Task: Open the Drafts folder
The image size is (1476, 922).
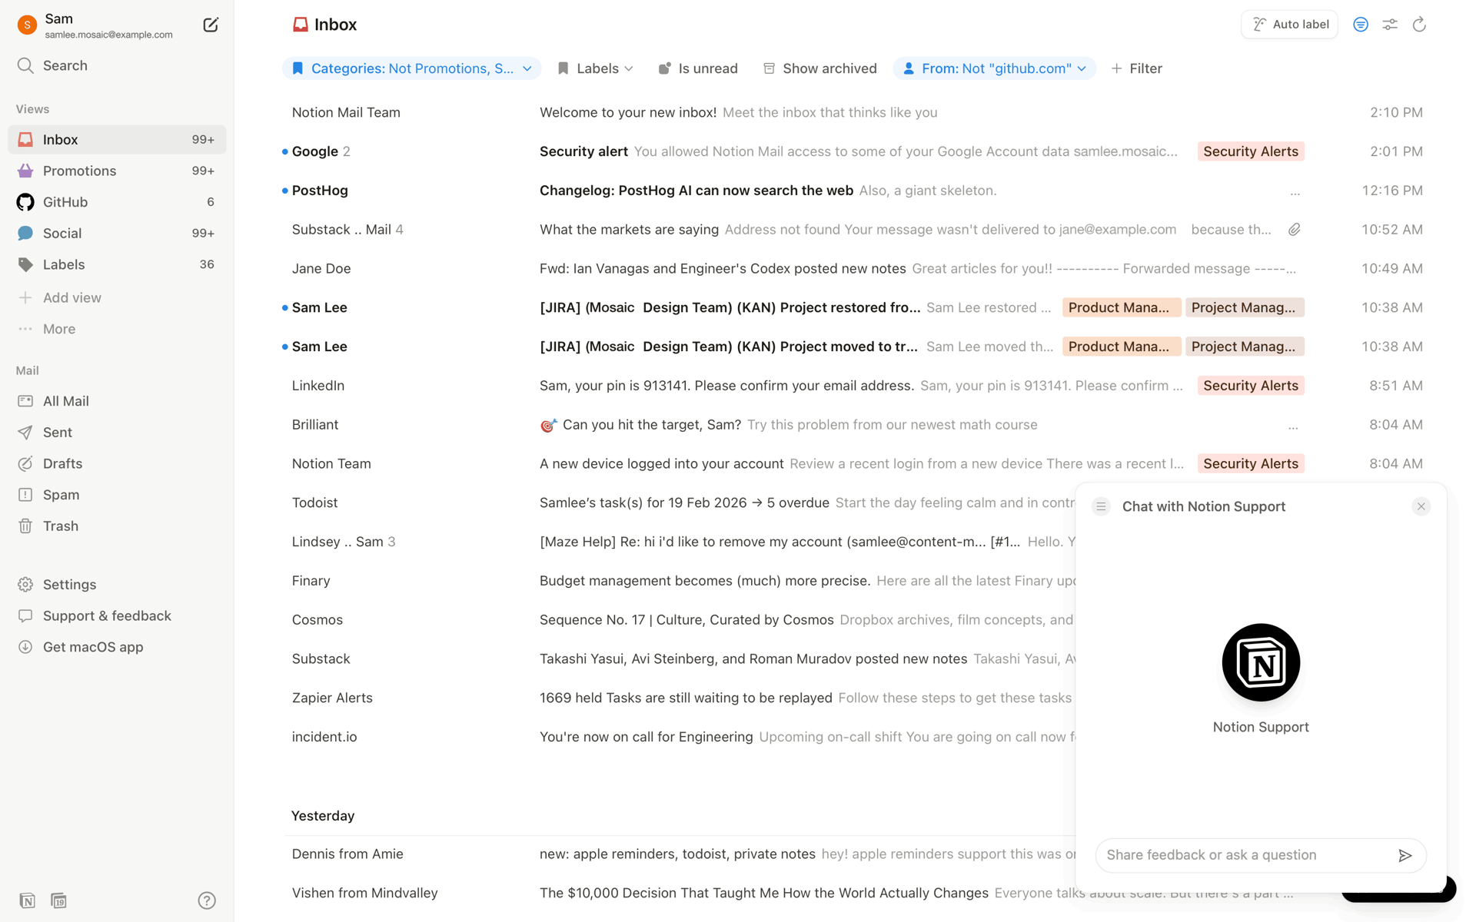Action: 117,463
